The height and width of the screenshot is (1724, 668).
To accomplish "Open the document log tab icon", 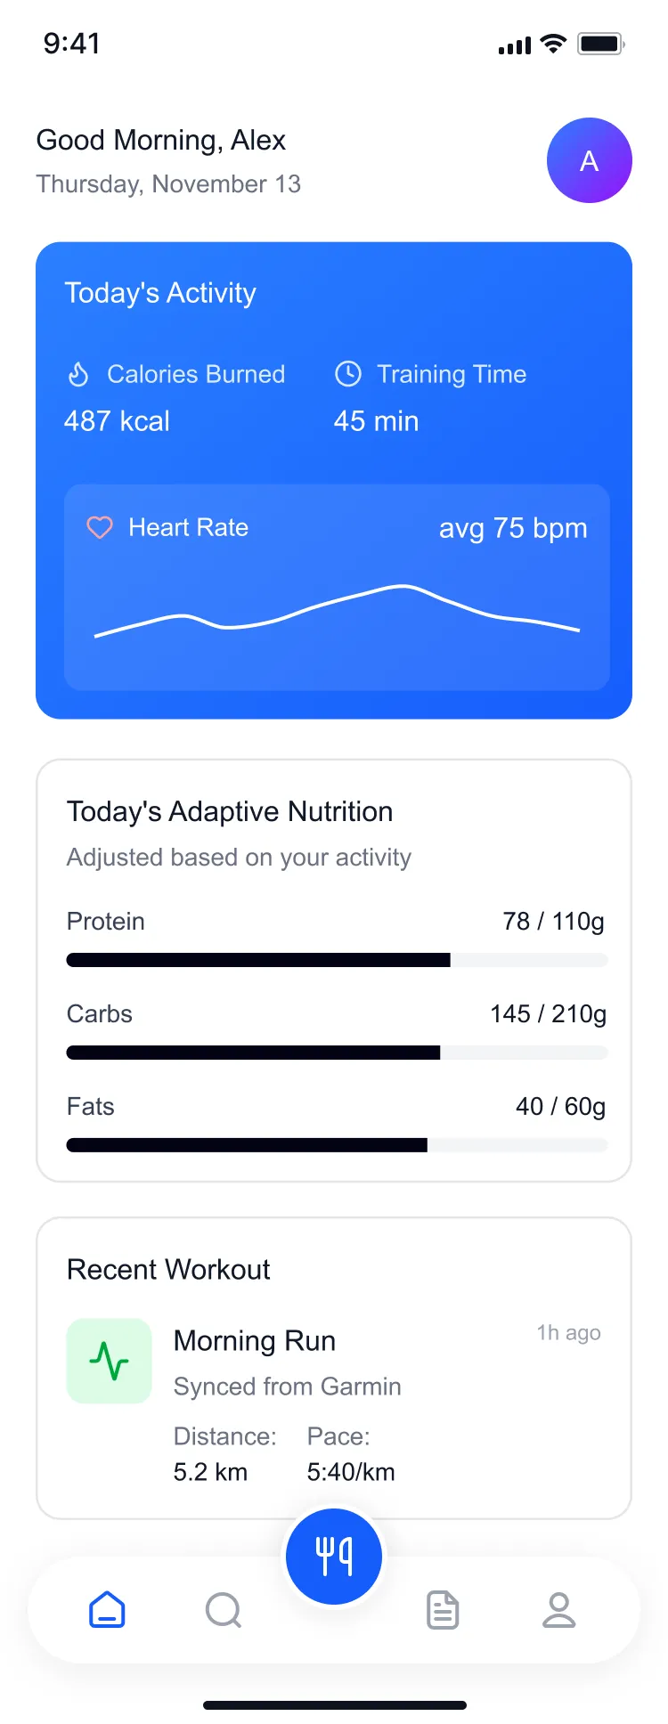I will click(443, 1610).
